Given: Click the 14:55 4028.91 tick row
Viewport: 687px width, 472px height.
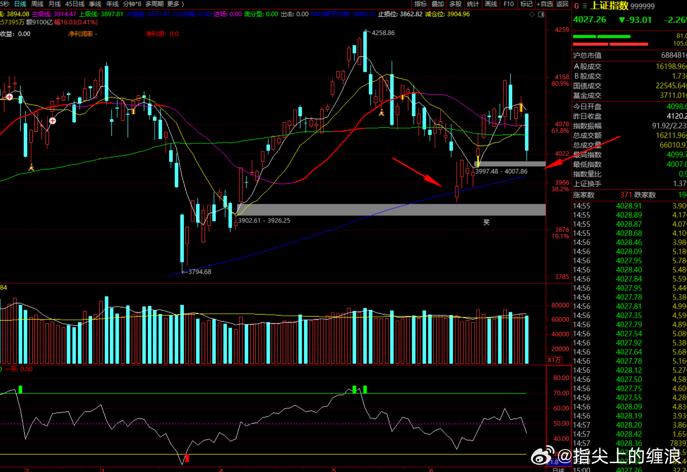Looking at the screenshot, I should (x=630, y=206).
